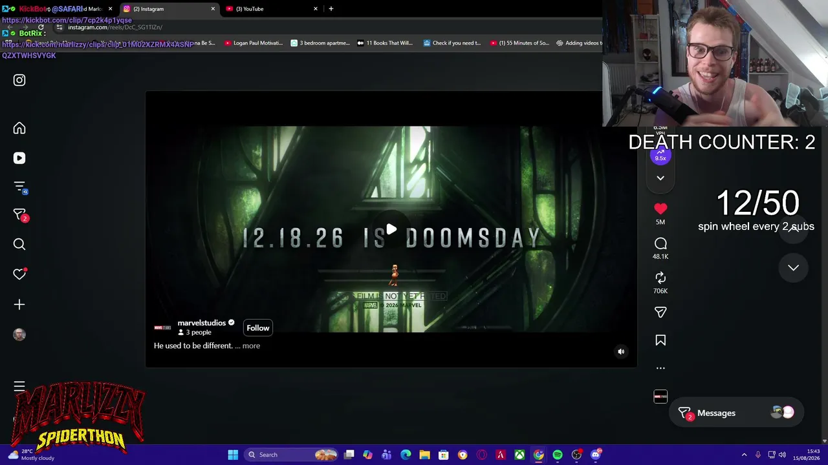Screen dimensions: 828x465
Task: Show the '3 people' tagged list
Action: (x=199, y=333)
